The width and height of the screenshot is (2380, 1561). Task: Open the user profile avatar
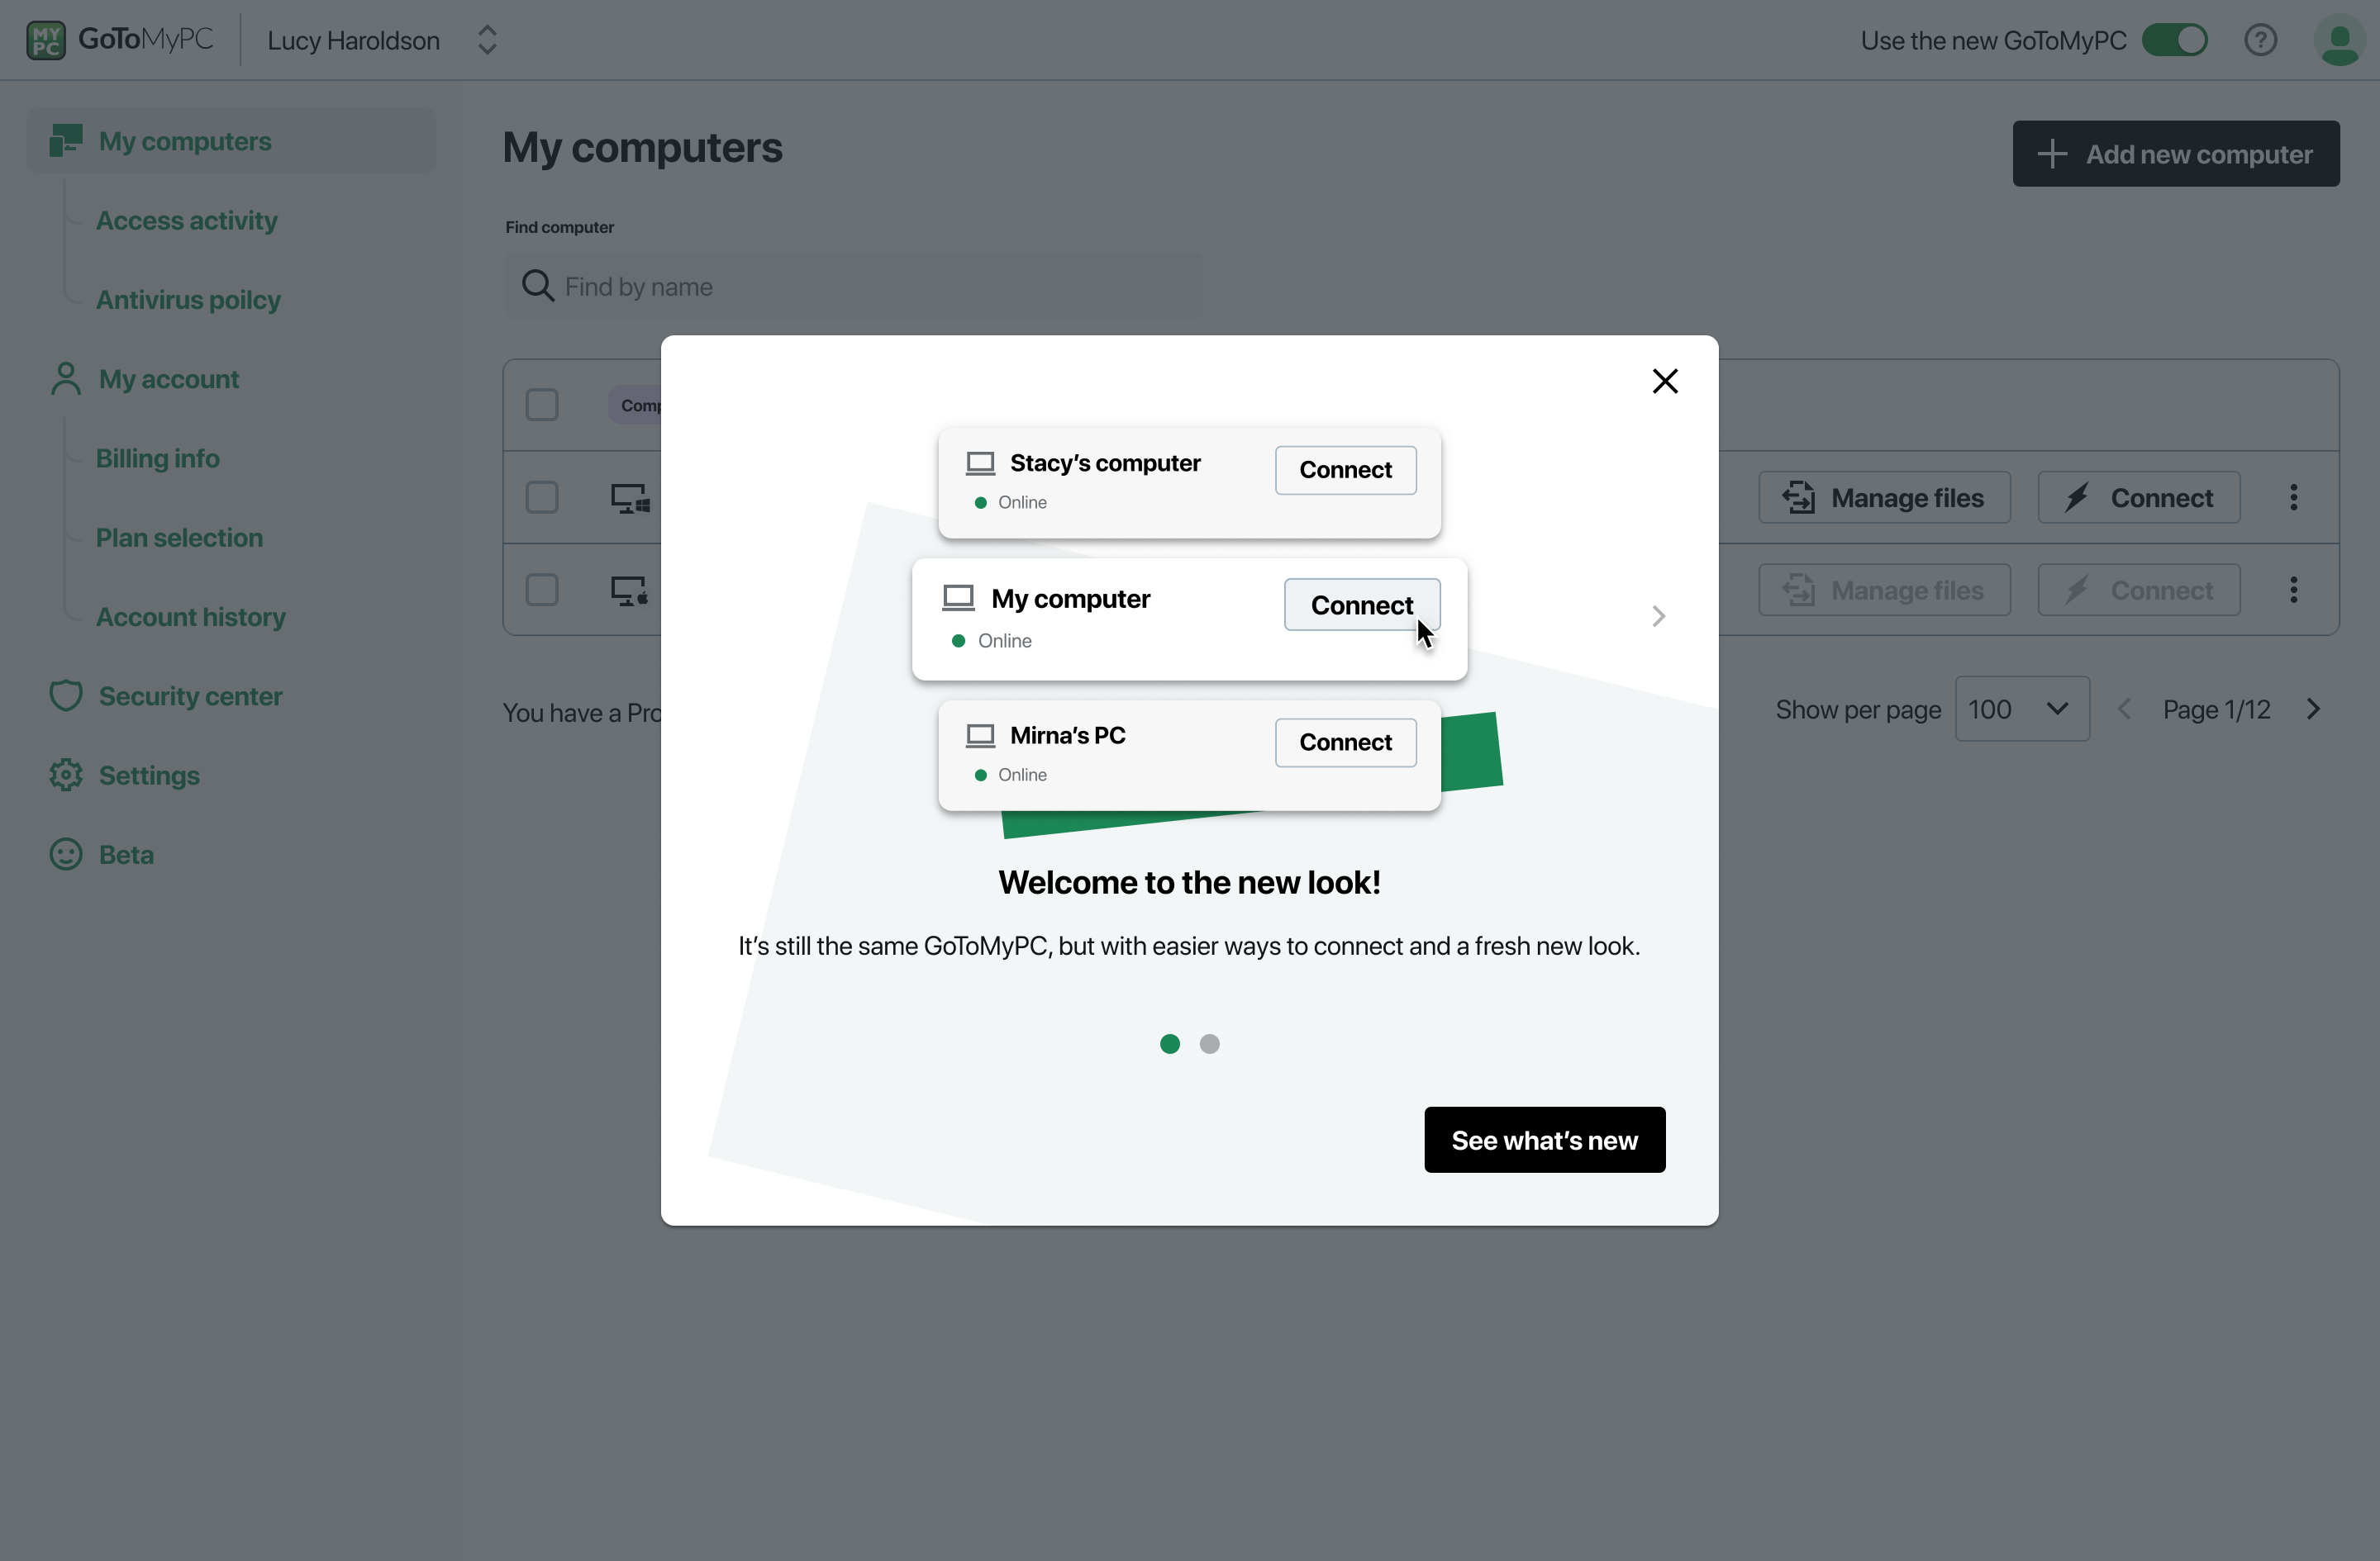tap(2339, 40)
